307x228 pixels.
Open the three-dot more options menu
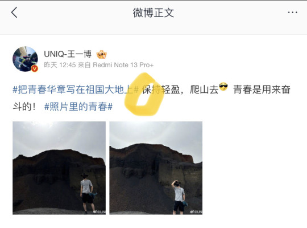[x=293, y=13]
